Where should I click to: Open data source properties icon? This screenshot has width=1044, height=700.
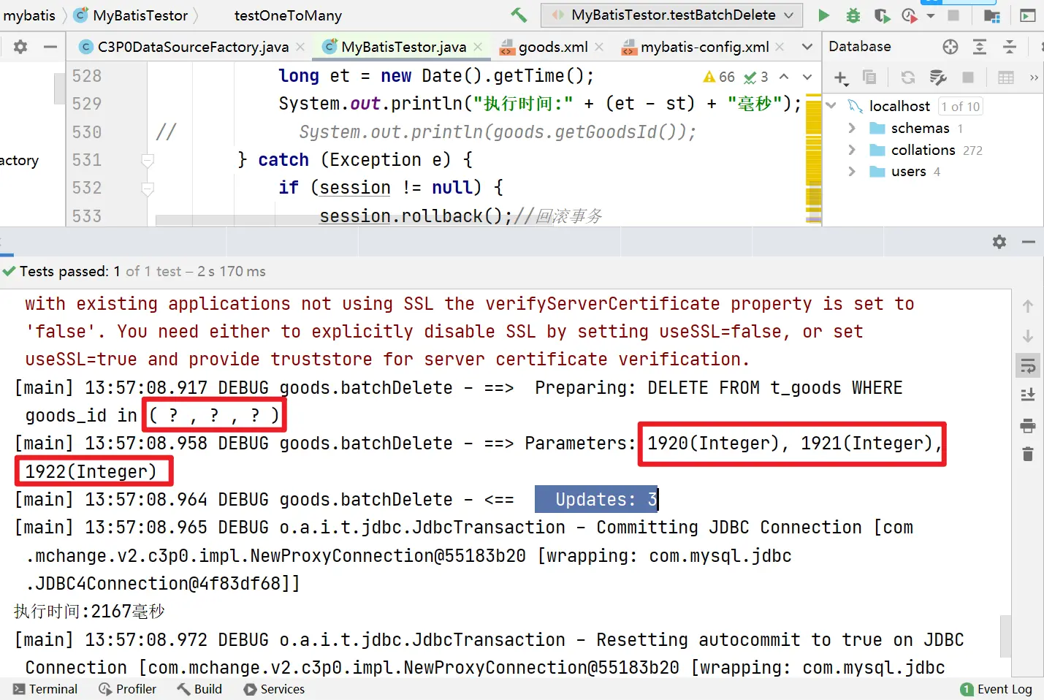938,77
